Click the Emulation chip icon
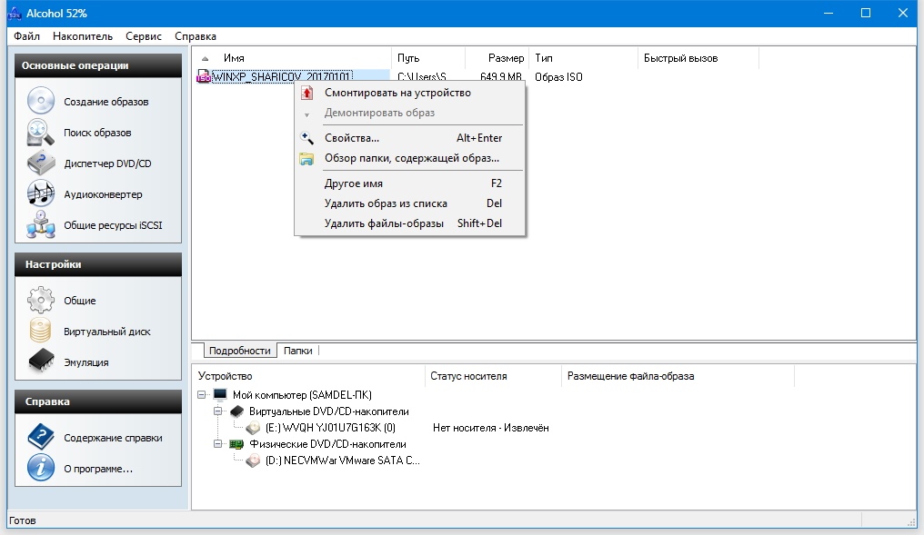924x535 pixels. pyautogui.click(x=41, y=362)
